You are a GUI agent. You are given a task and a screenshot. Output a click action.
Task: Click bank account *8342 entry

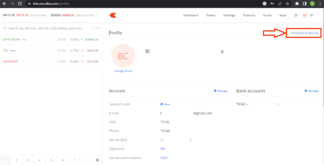click(258, 104)
